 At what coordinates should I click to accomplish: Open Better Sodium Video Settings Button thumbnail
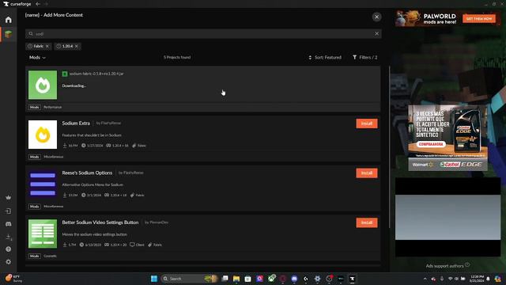43,234
